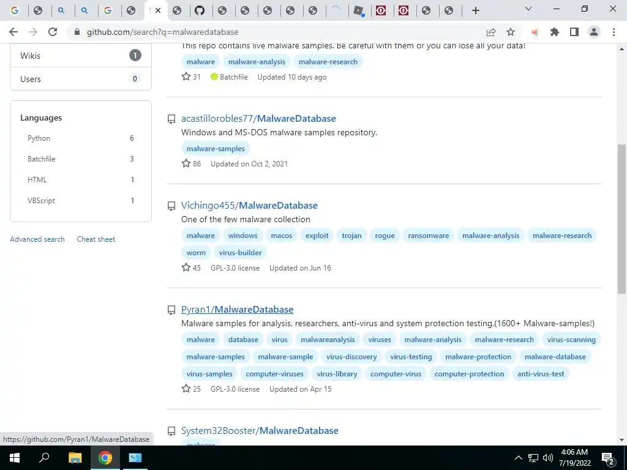Screen dimensions: 627x470
Task: Select the rogue topic tag
Action: pyautogui.click(x=385, y=236)
